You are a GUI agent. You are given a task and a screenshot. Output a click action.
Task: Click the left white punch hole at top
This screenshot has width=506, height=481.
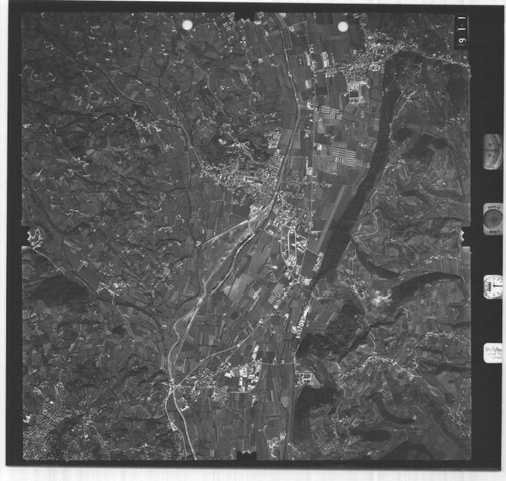[187, 25]
